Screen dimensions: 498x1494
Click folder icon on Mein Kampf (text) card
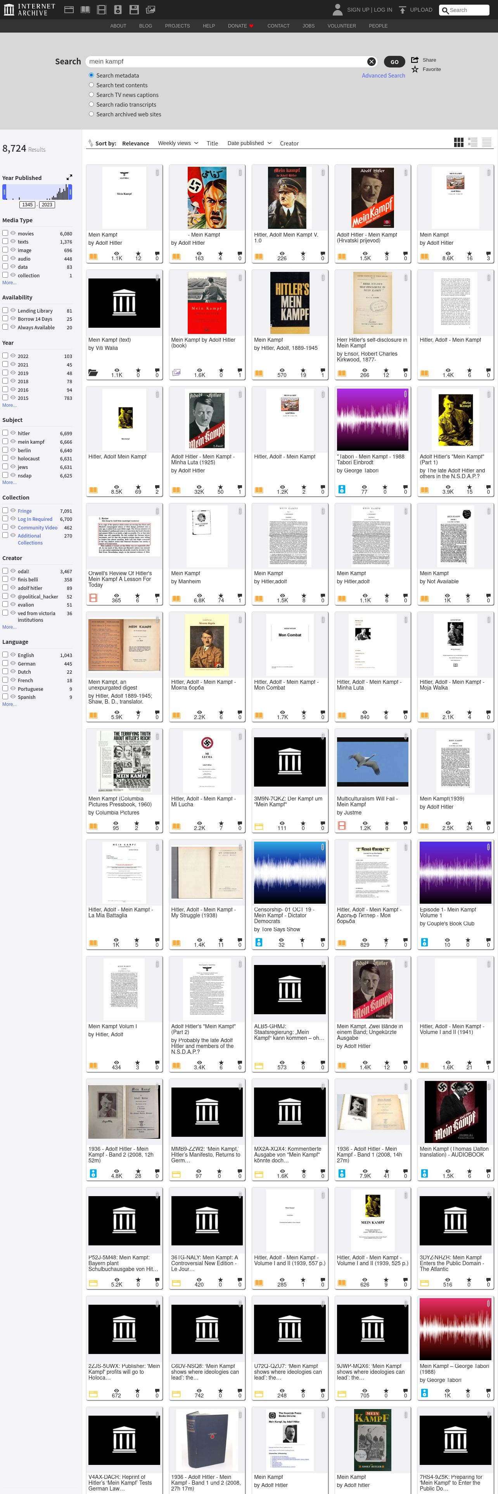tap(93, 373)
